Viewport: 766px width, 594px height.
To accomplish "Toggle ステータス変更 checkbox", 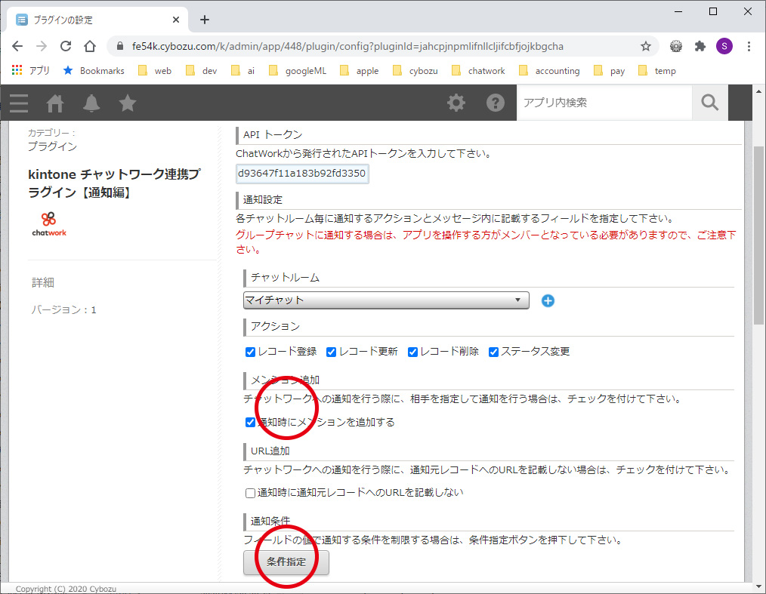I will [x=493, y=352].
